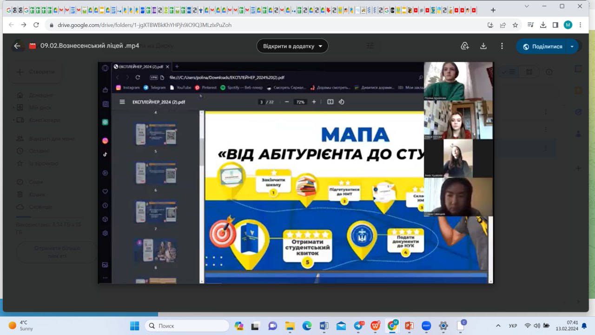Close the video preview with back arrow
This screenshot has height=335, width=595.
click(17, 46)
